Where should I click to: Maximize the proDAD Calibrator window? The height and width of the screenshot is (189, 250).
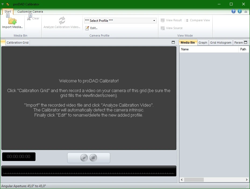(231, 4)
